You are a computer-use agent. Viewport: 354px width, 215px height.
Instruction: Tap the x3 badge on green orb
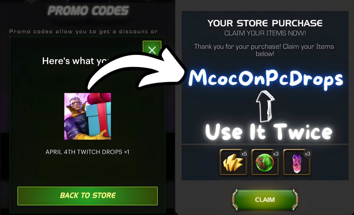276,154
